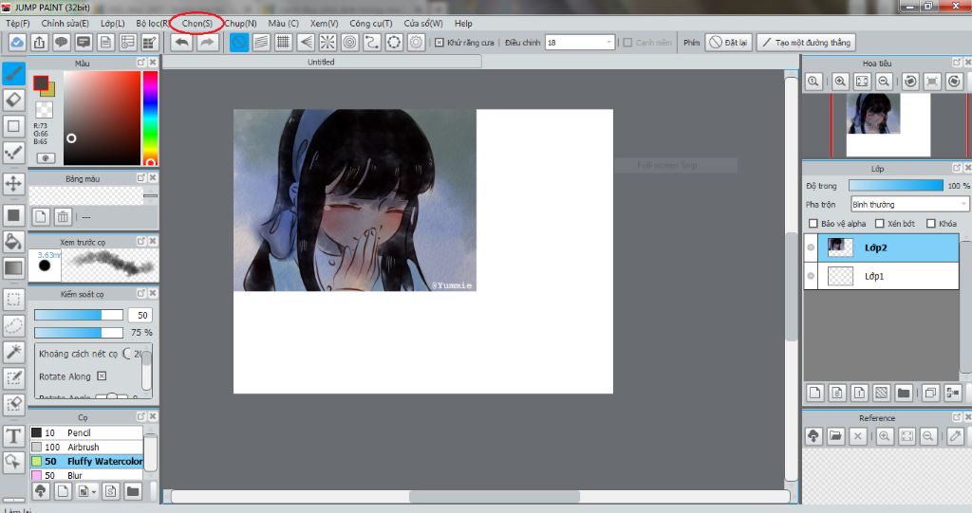Zoom out on the navigator

(884, 82)
